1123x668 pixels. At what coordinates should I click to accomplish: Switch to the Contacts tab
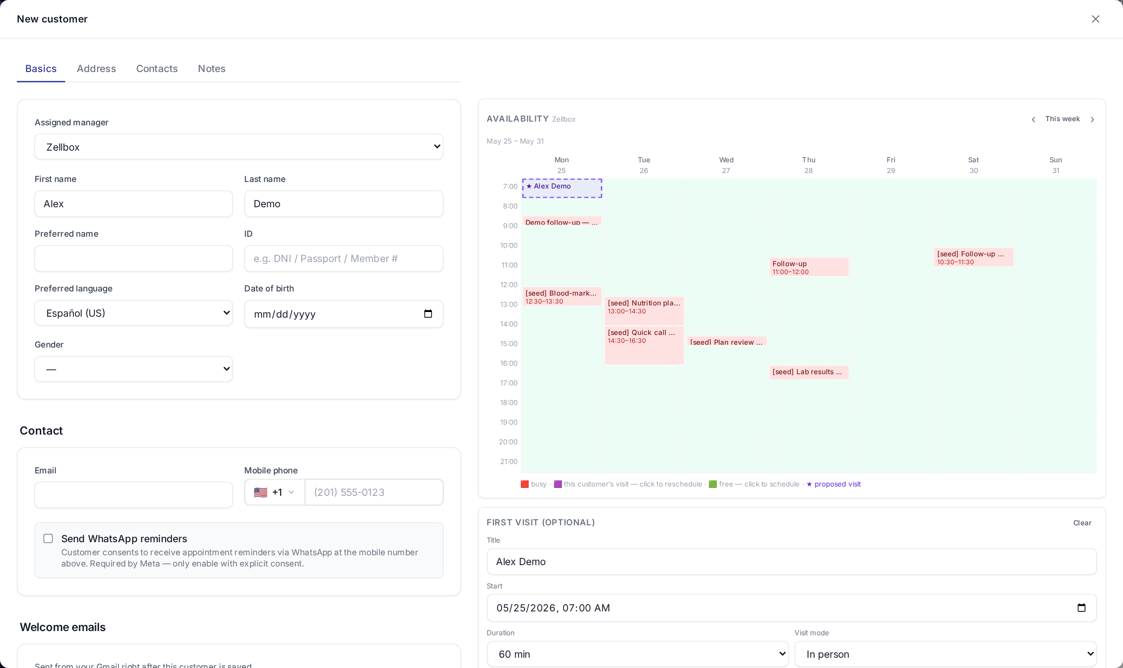157,69
